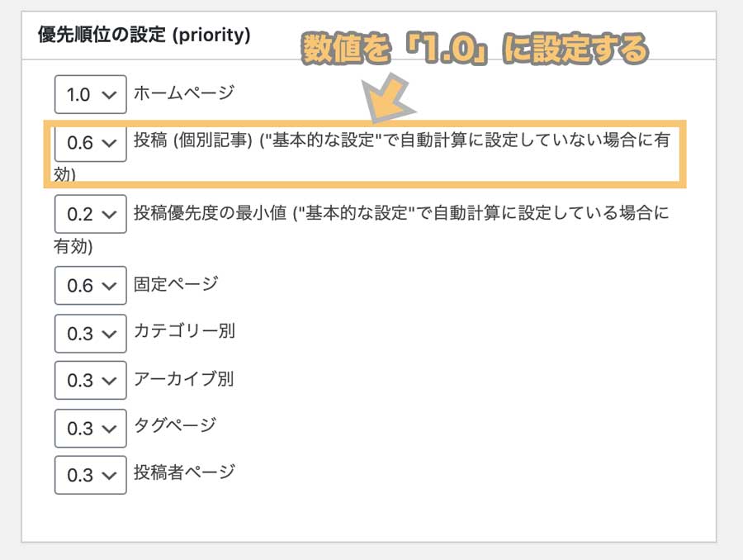Click the orange arrow annotation
Image resolution: width=743 pixels, height=560 pixels.
[x=388, y=98]
